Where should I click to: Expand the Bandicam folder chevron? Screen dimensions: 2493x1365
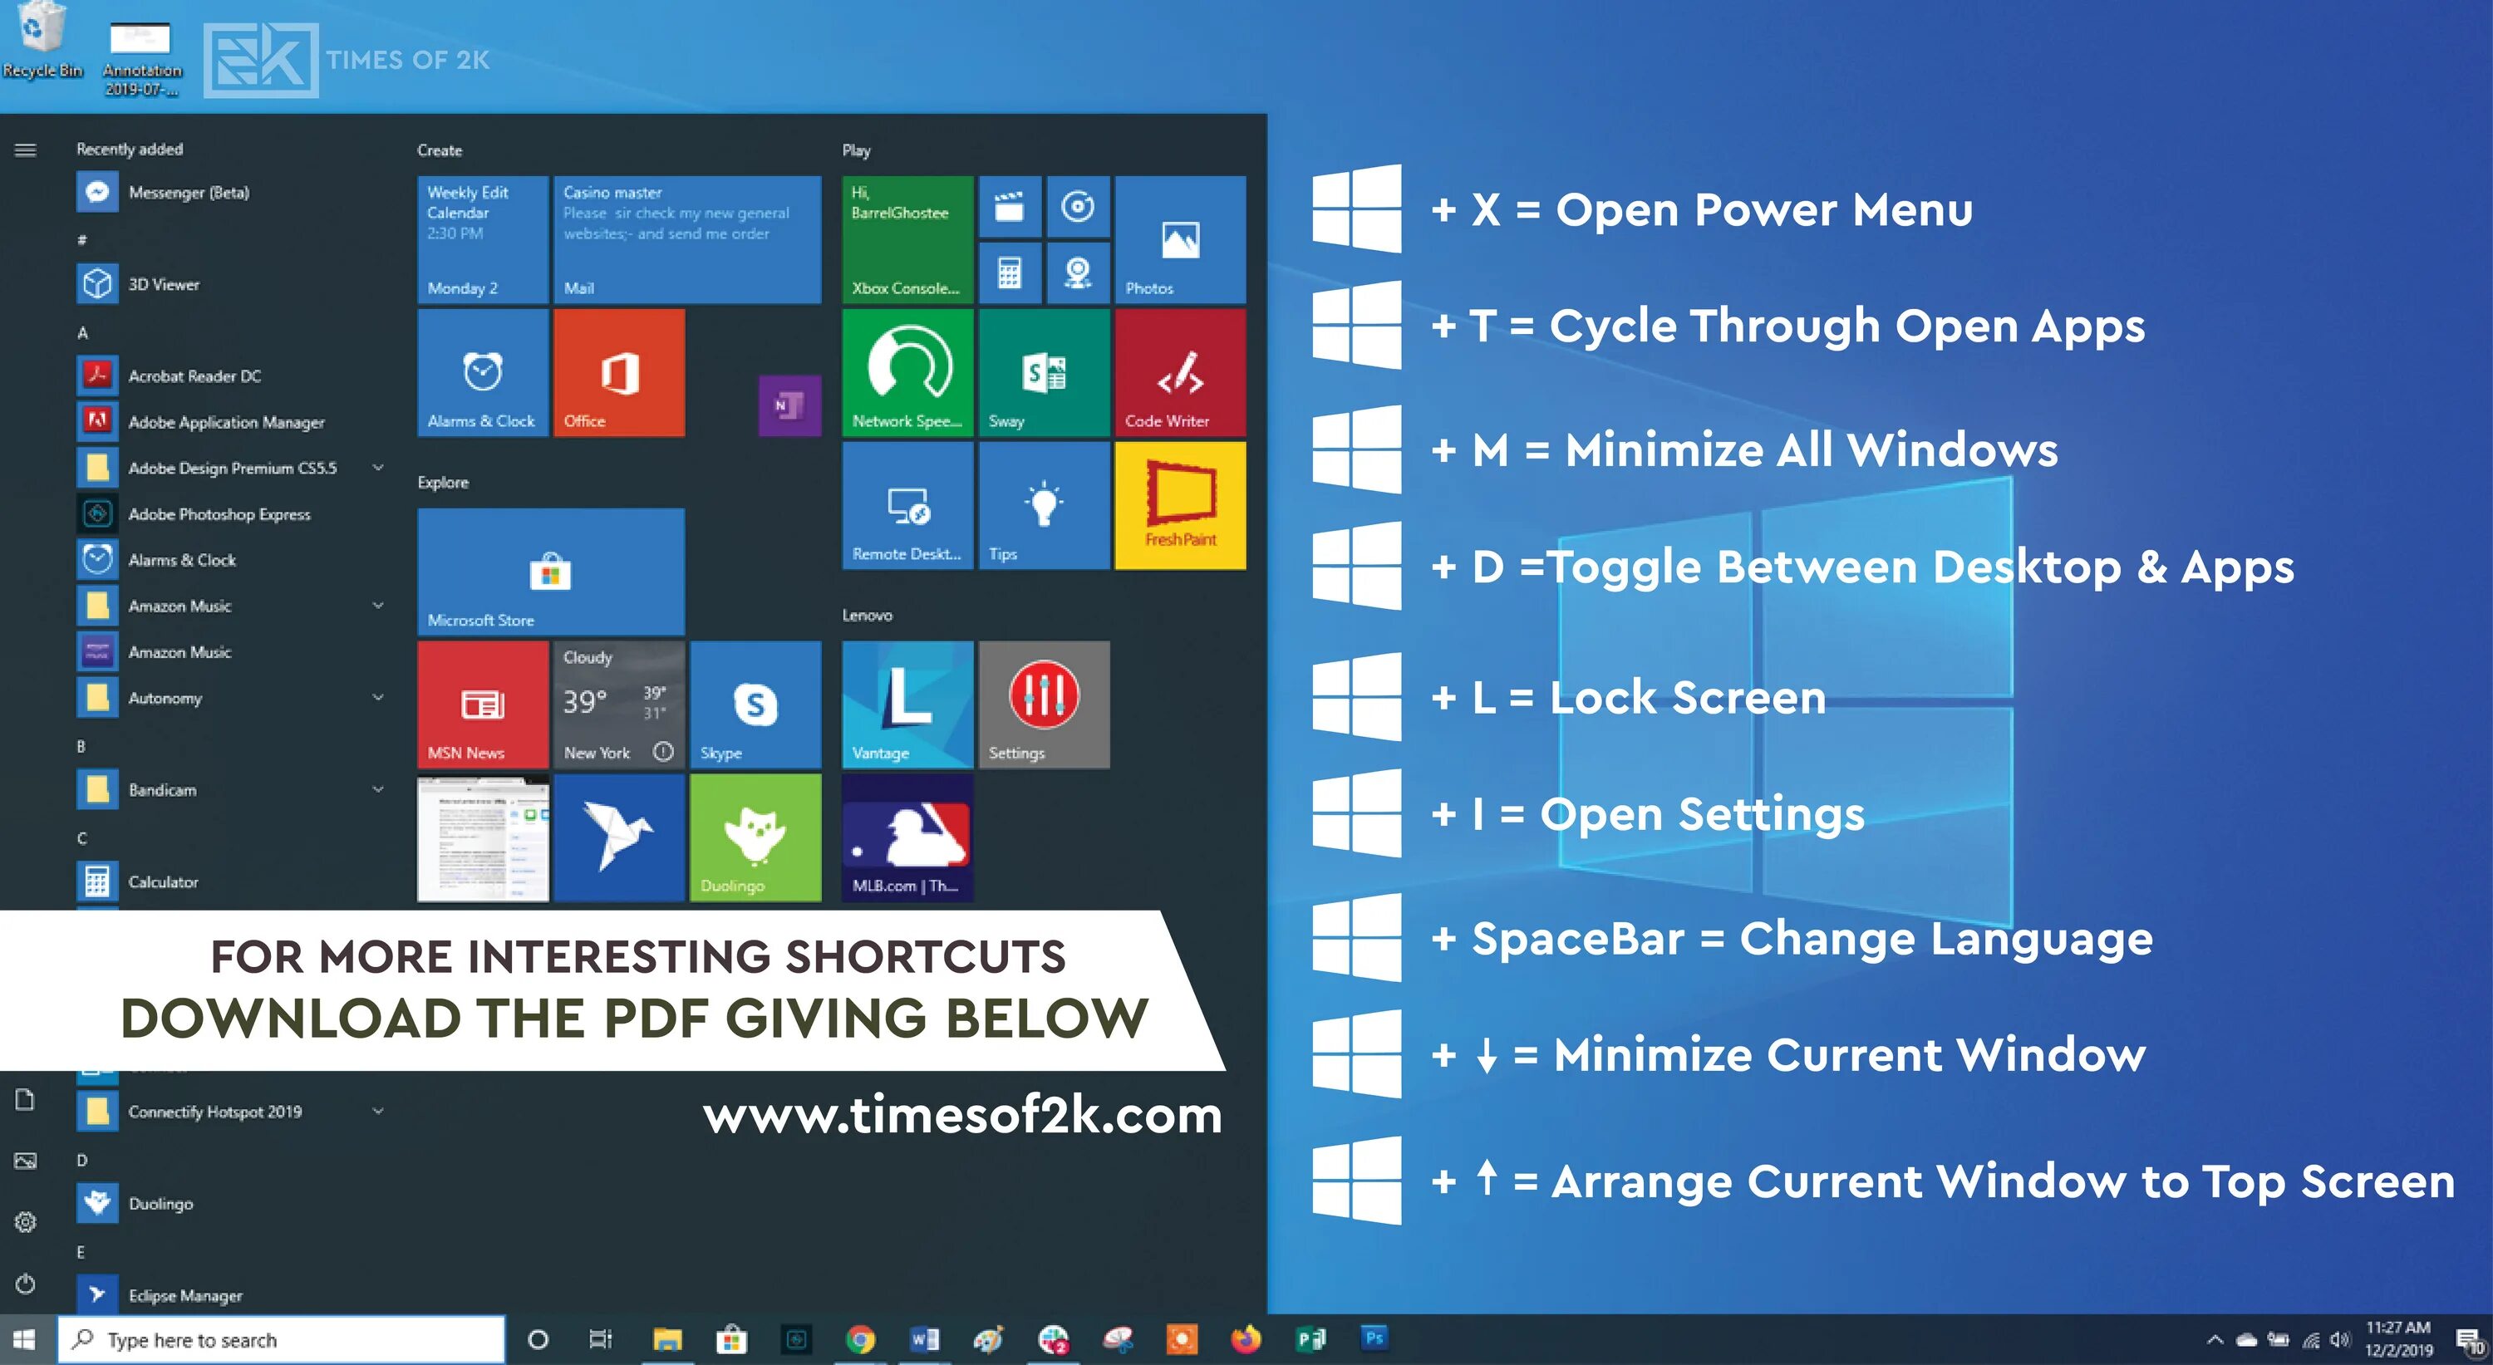(378, 789)
